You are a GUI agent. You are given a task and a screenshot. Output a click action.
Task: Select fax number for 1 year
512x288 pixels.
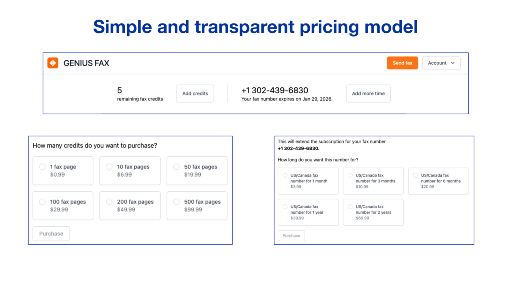(285, 206)
